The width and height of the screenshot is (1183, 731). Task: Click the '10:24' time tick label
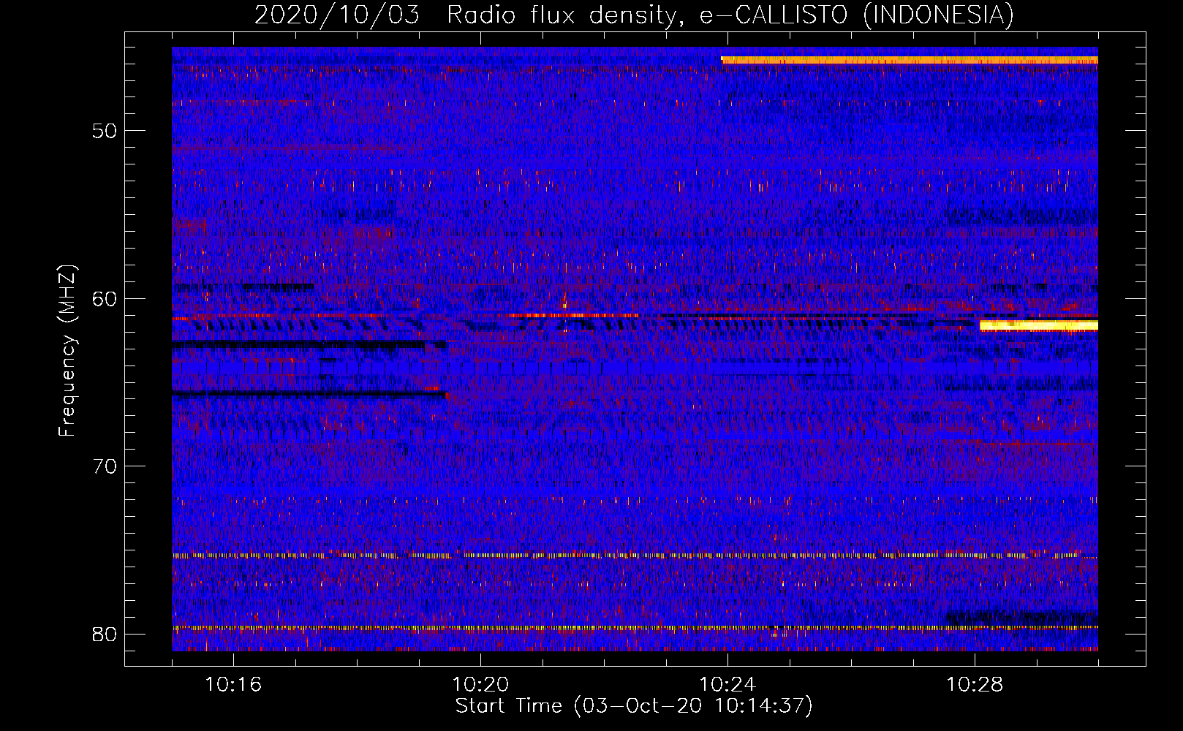coord(727,685)
